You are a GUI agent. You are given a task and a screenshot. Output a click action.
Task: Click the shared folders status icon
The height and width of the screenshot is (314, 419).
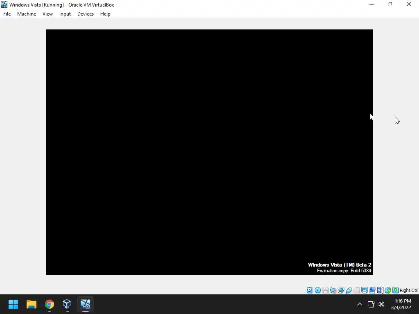(356, 290)
